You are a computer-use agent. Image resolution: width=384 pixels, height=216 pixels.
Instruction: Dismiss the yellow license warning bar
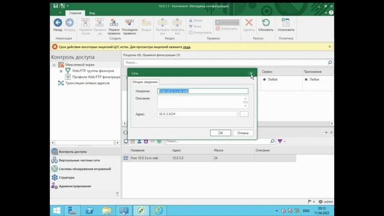(329, 47)
